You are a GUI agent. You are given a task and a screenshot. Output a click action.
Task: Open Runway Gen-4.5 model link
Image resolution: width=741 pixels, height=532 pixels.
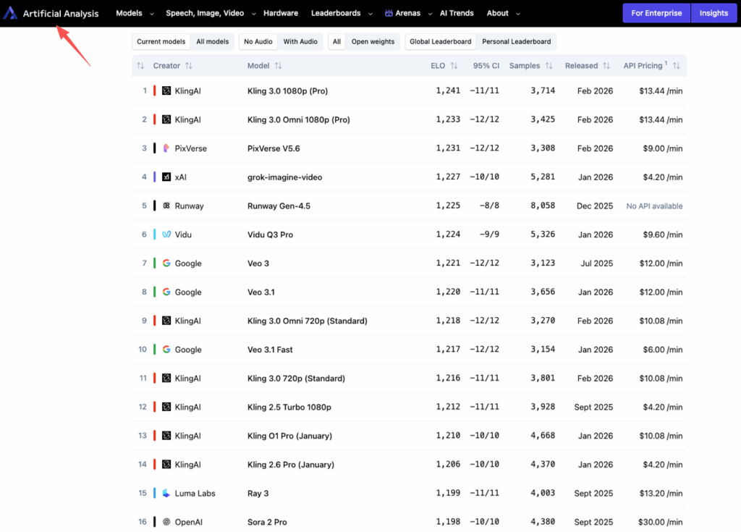[x=279, y=206]
